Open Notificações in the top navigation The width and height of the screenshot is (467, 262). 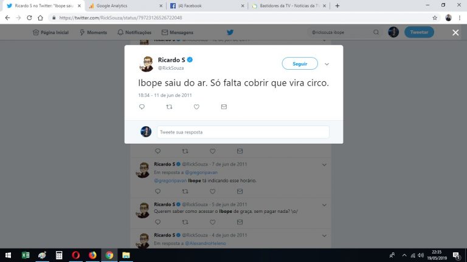134,32
